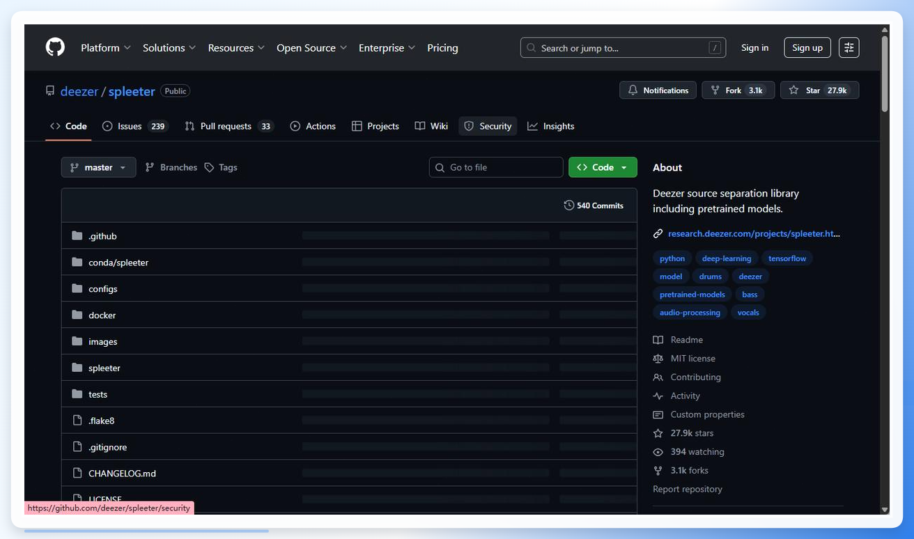The image size is (914, 539).
Task: Click the Pricing link
Action: point(442,48)
